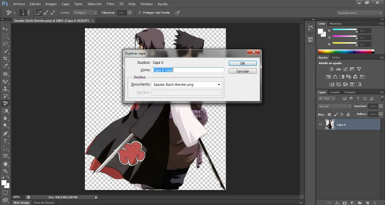Select the Brush tool
This screenshot has height=205, width=385.
pos(5,81)
